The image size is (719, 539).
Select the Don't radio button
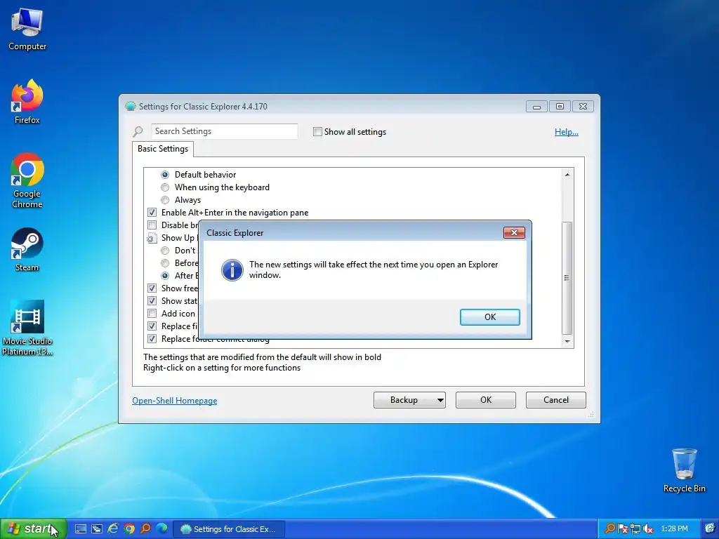[165, 251]
